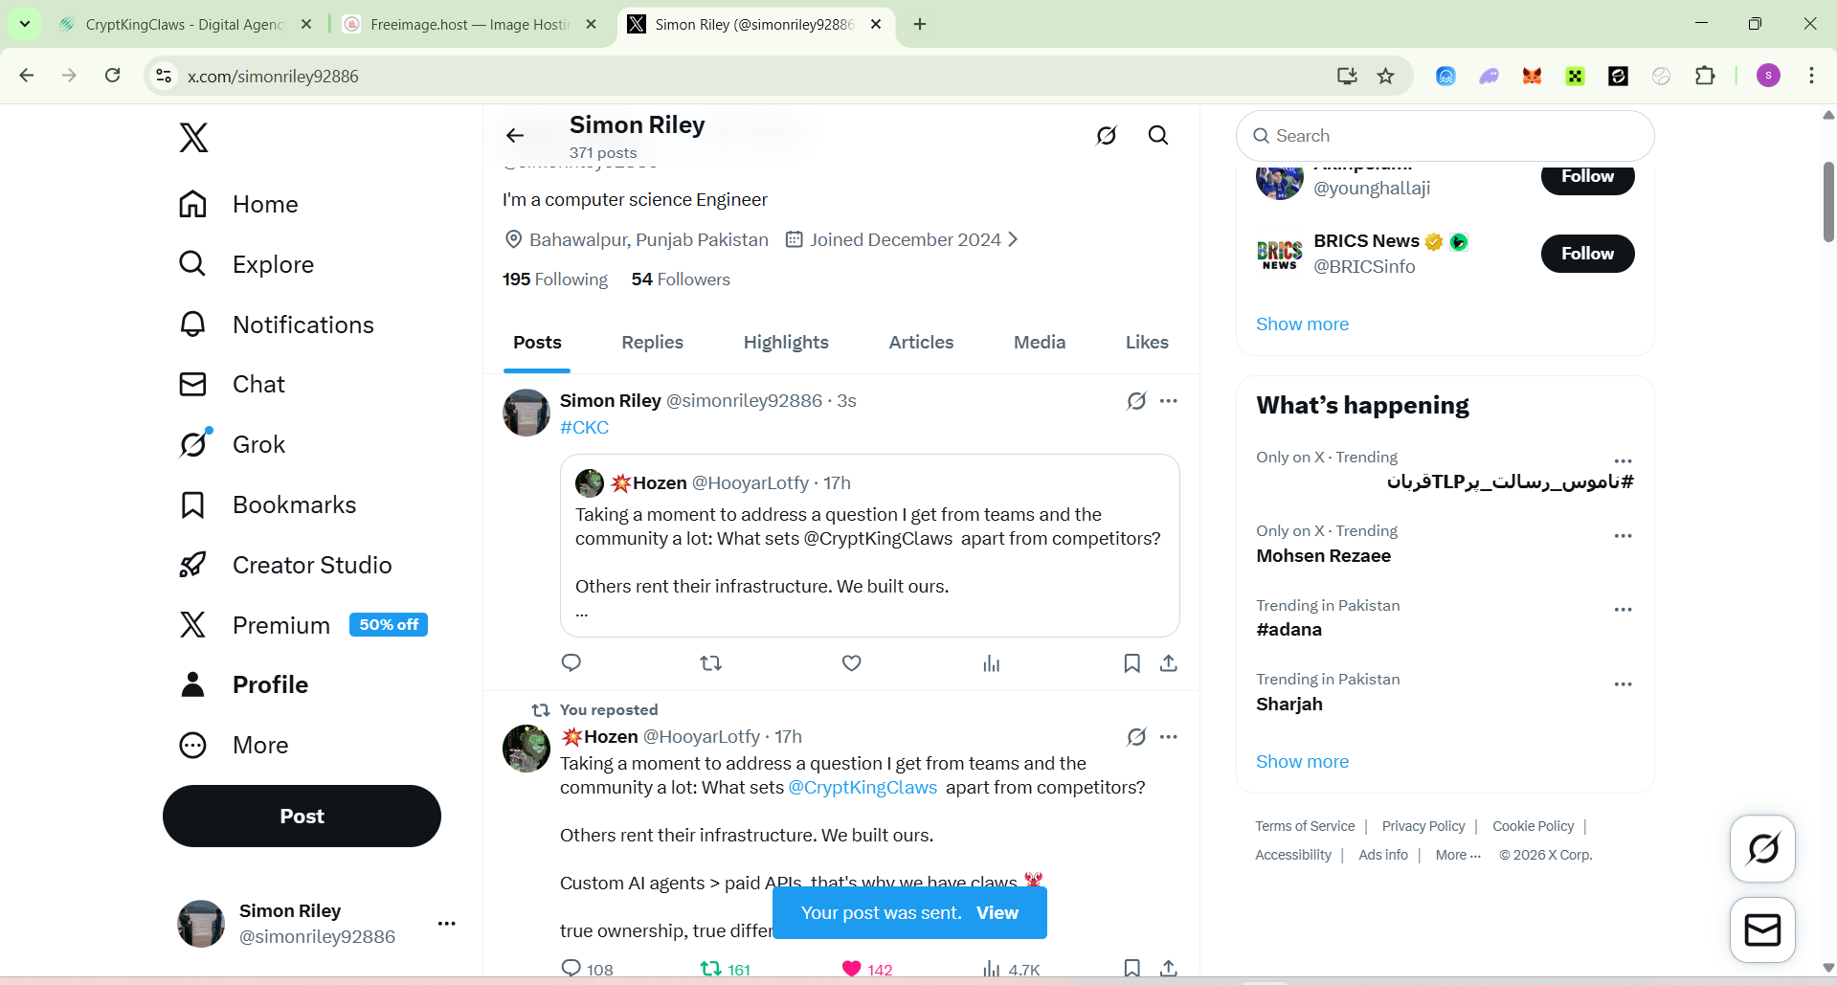Click the Post button
The image size is (1837, 985).
(302, 816)
